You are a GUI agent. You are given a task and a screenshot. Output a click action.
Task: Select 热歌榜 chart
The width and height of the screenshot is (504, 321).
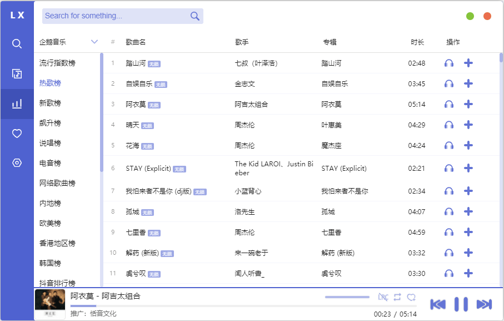click(50, 83)
